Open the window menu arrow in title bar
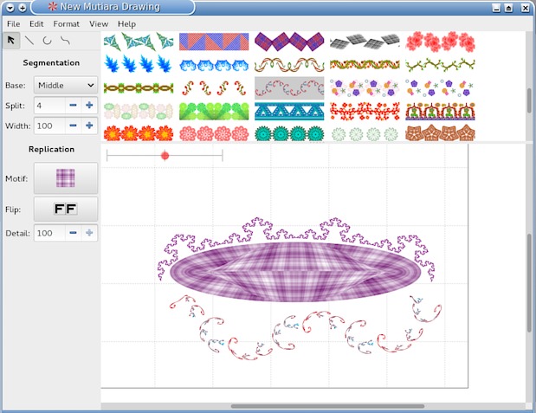 tap(10, 8)
